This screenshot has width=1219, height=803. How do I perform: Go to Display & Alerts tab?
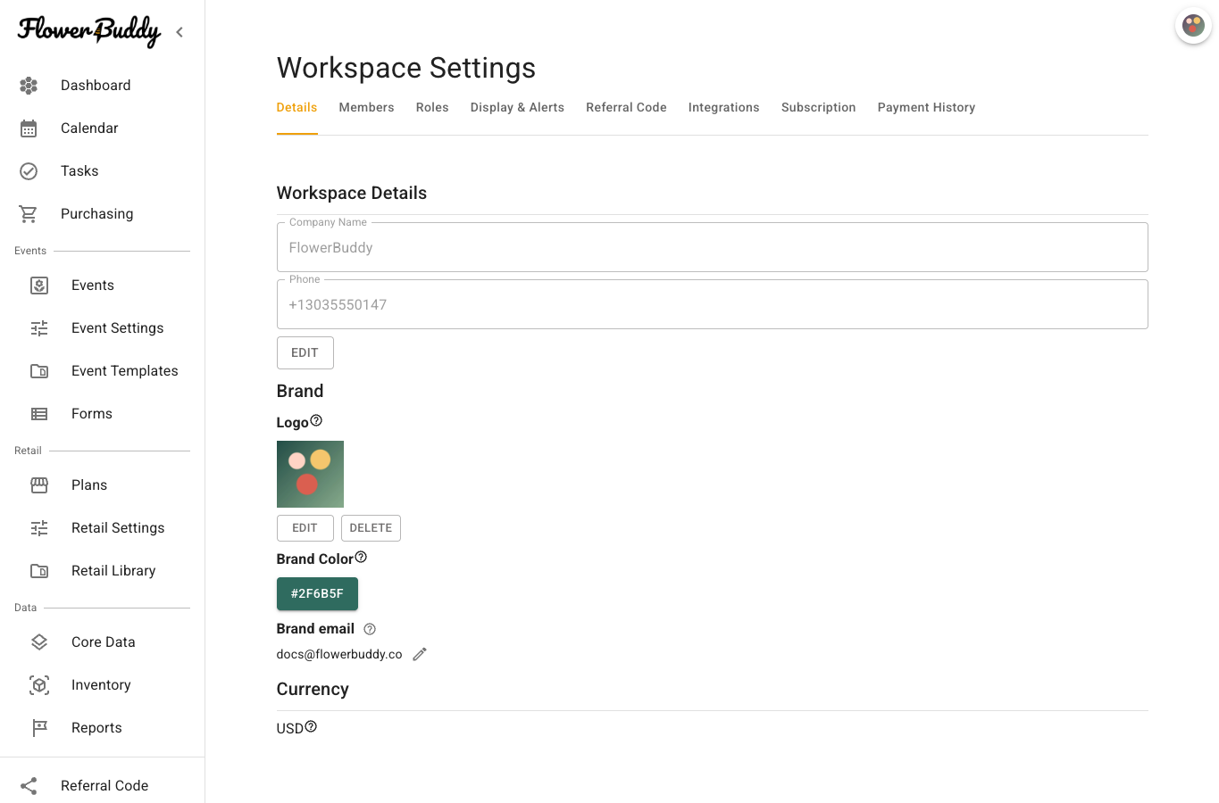coord(517,107)
